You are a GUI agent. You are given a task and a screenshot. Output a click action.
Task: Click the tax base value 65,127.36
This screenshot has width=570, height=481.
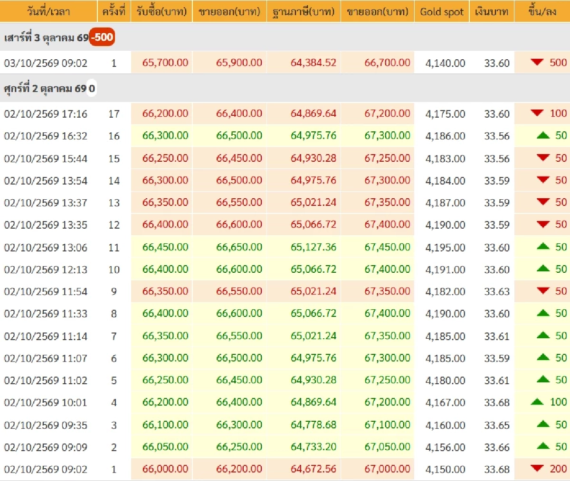(313, 247)
